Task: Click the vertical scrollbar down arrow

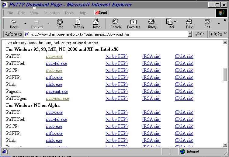Action: click(225, 145)
